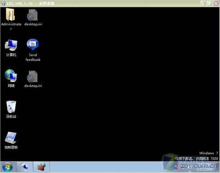Close the 192.168.1.10 remote desktop window

216,3
